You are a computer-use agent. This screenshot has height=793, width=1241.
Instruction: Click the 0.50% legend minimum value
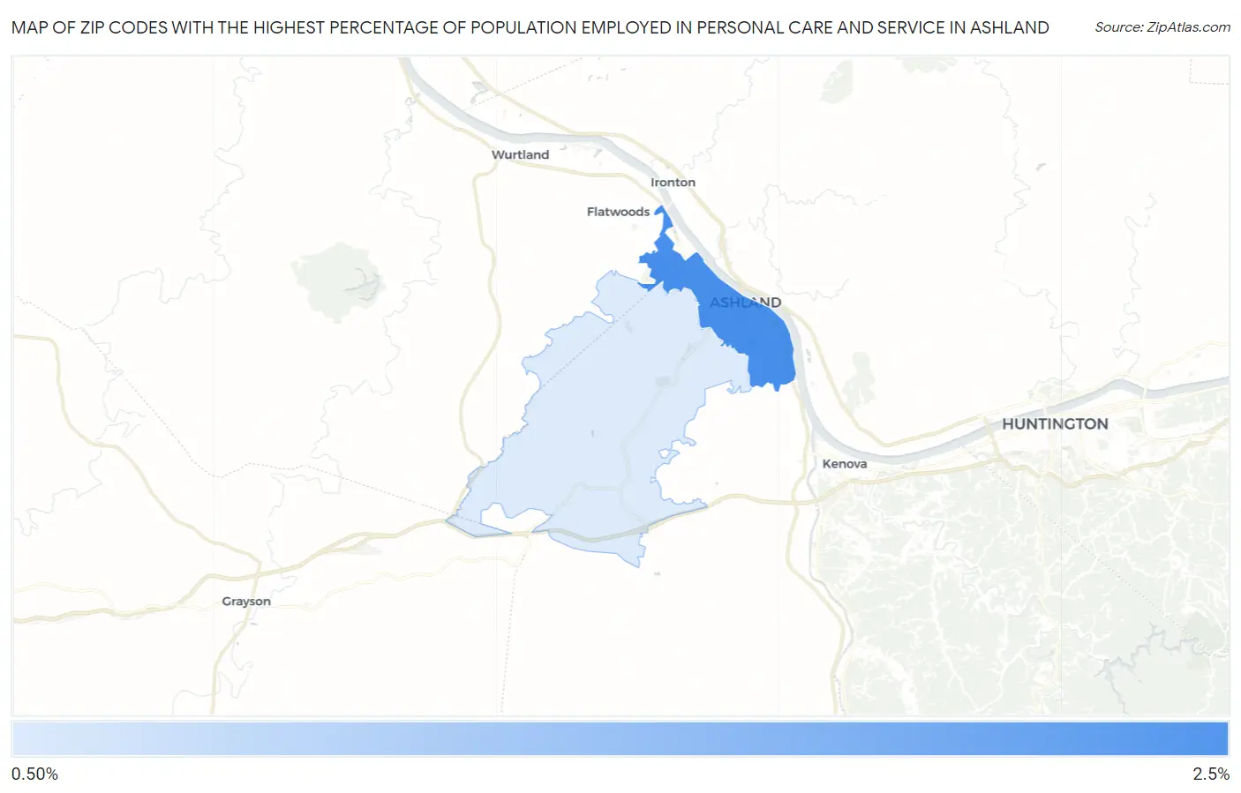[34, 774]
